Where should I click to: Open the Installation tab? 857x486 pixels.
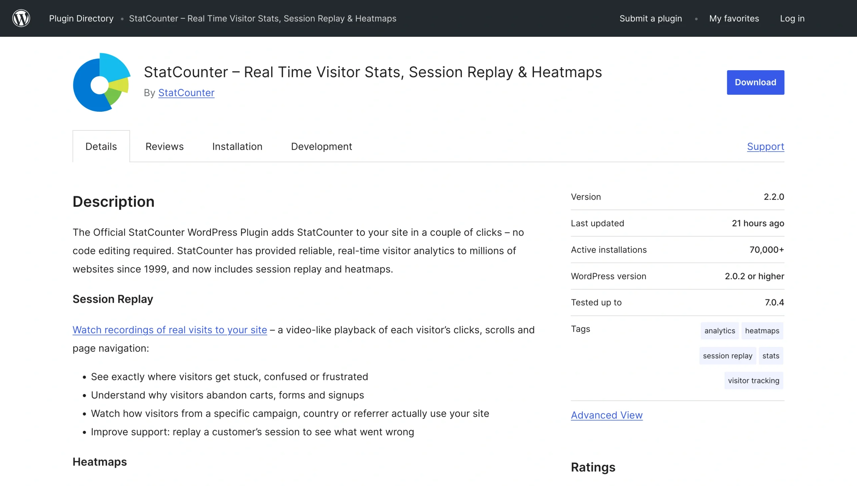tap(237, 147)
